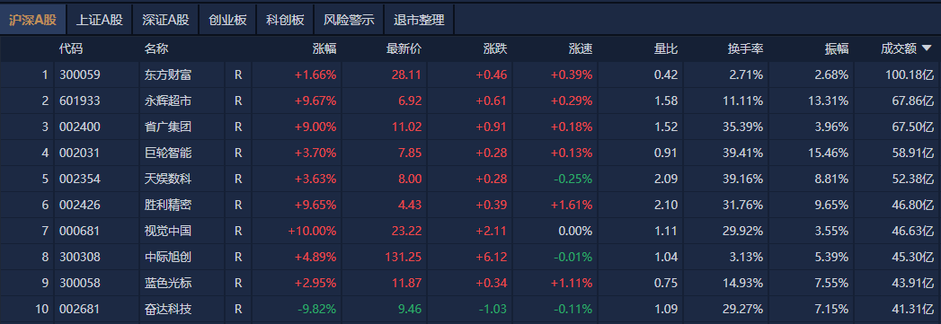
Task: Open the 深证A股 tab
Action: coord(165,20)
